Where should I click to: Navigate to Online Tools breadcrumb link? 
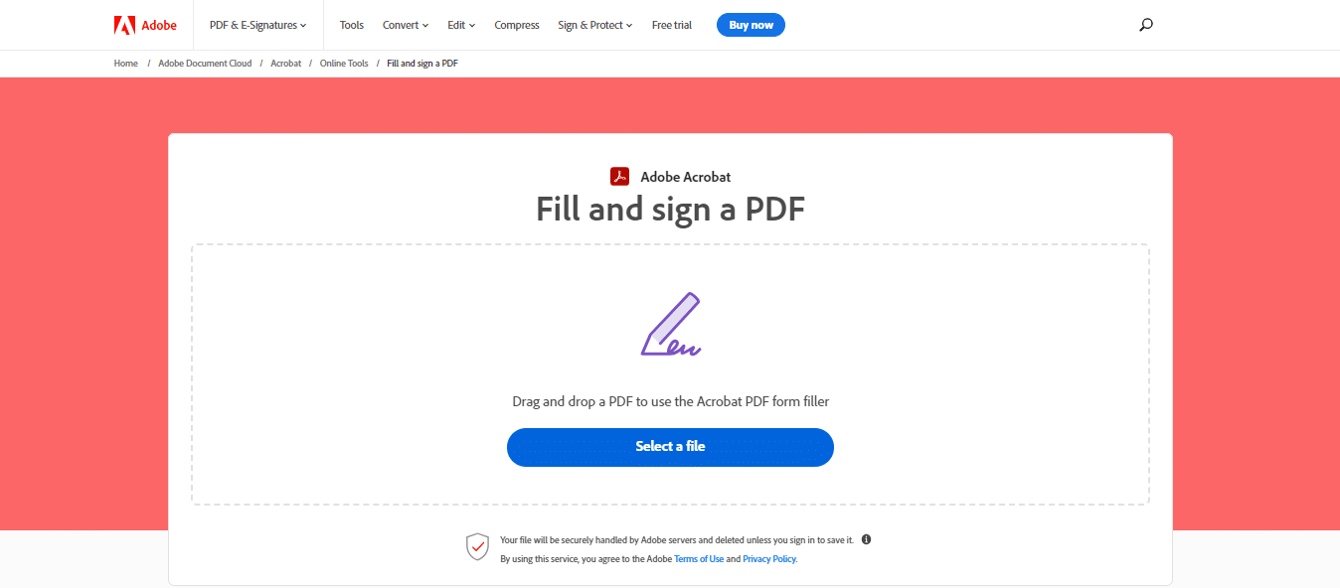click(344, 64)
